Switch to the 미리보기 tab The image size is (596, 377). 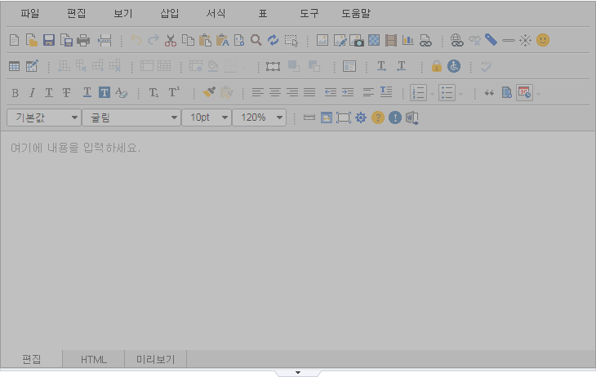click(x=155, y=360)
